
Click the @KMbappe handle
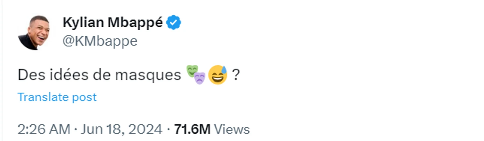click(100, 41)
